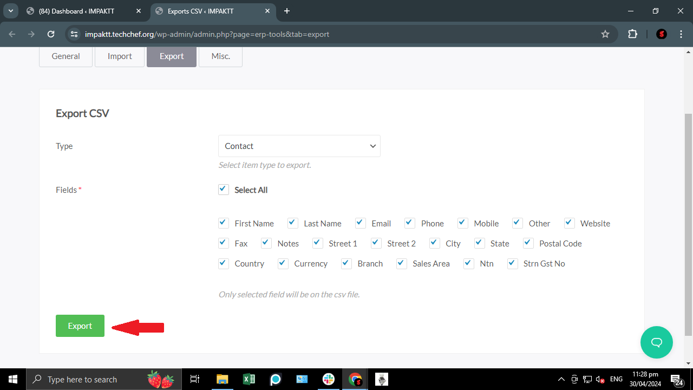
Task: Uncheck the First Name field checkbox
Action: click(x=224, y=223)
